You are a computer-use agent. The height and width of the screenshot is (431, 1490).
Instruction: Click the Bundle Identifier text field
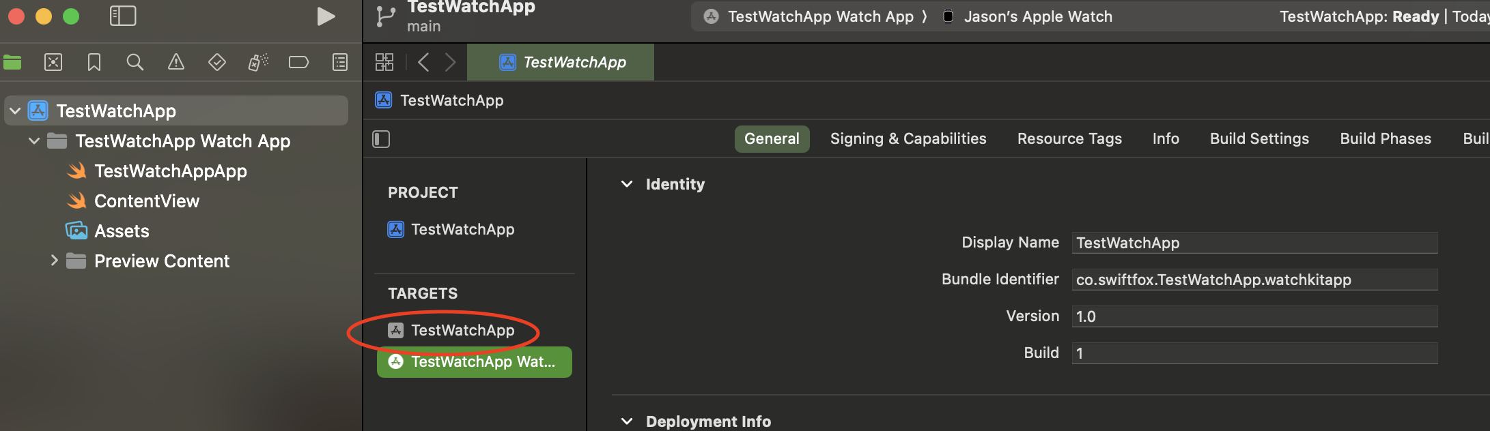(1254, 280)
